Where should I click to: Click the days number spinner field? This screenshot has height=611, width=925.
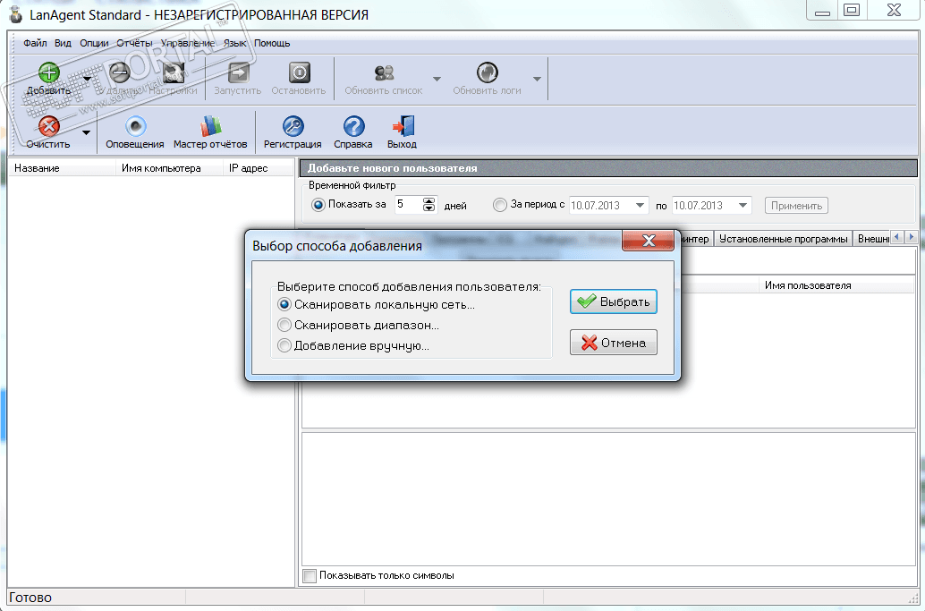point(409,205)
